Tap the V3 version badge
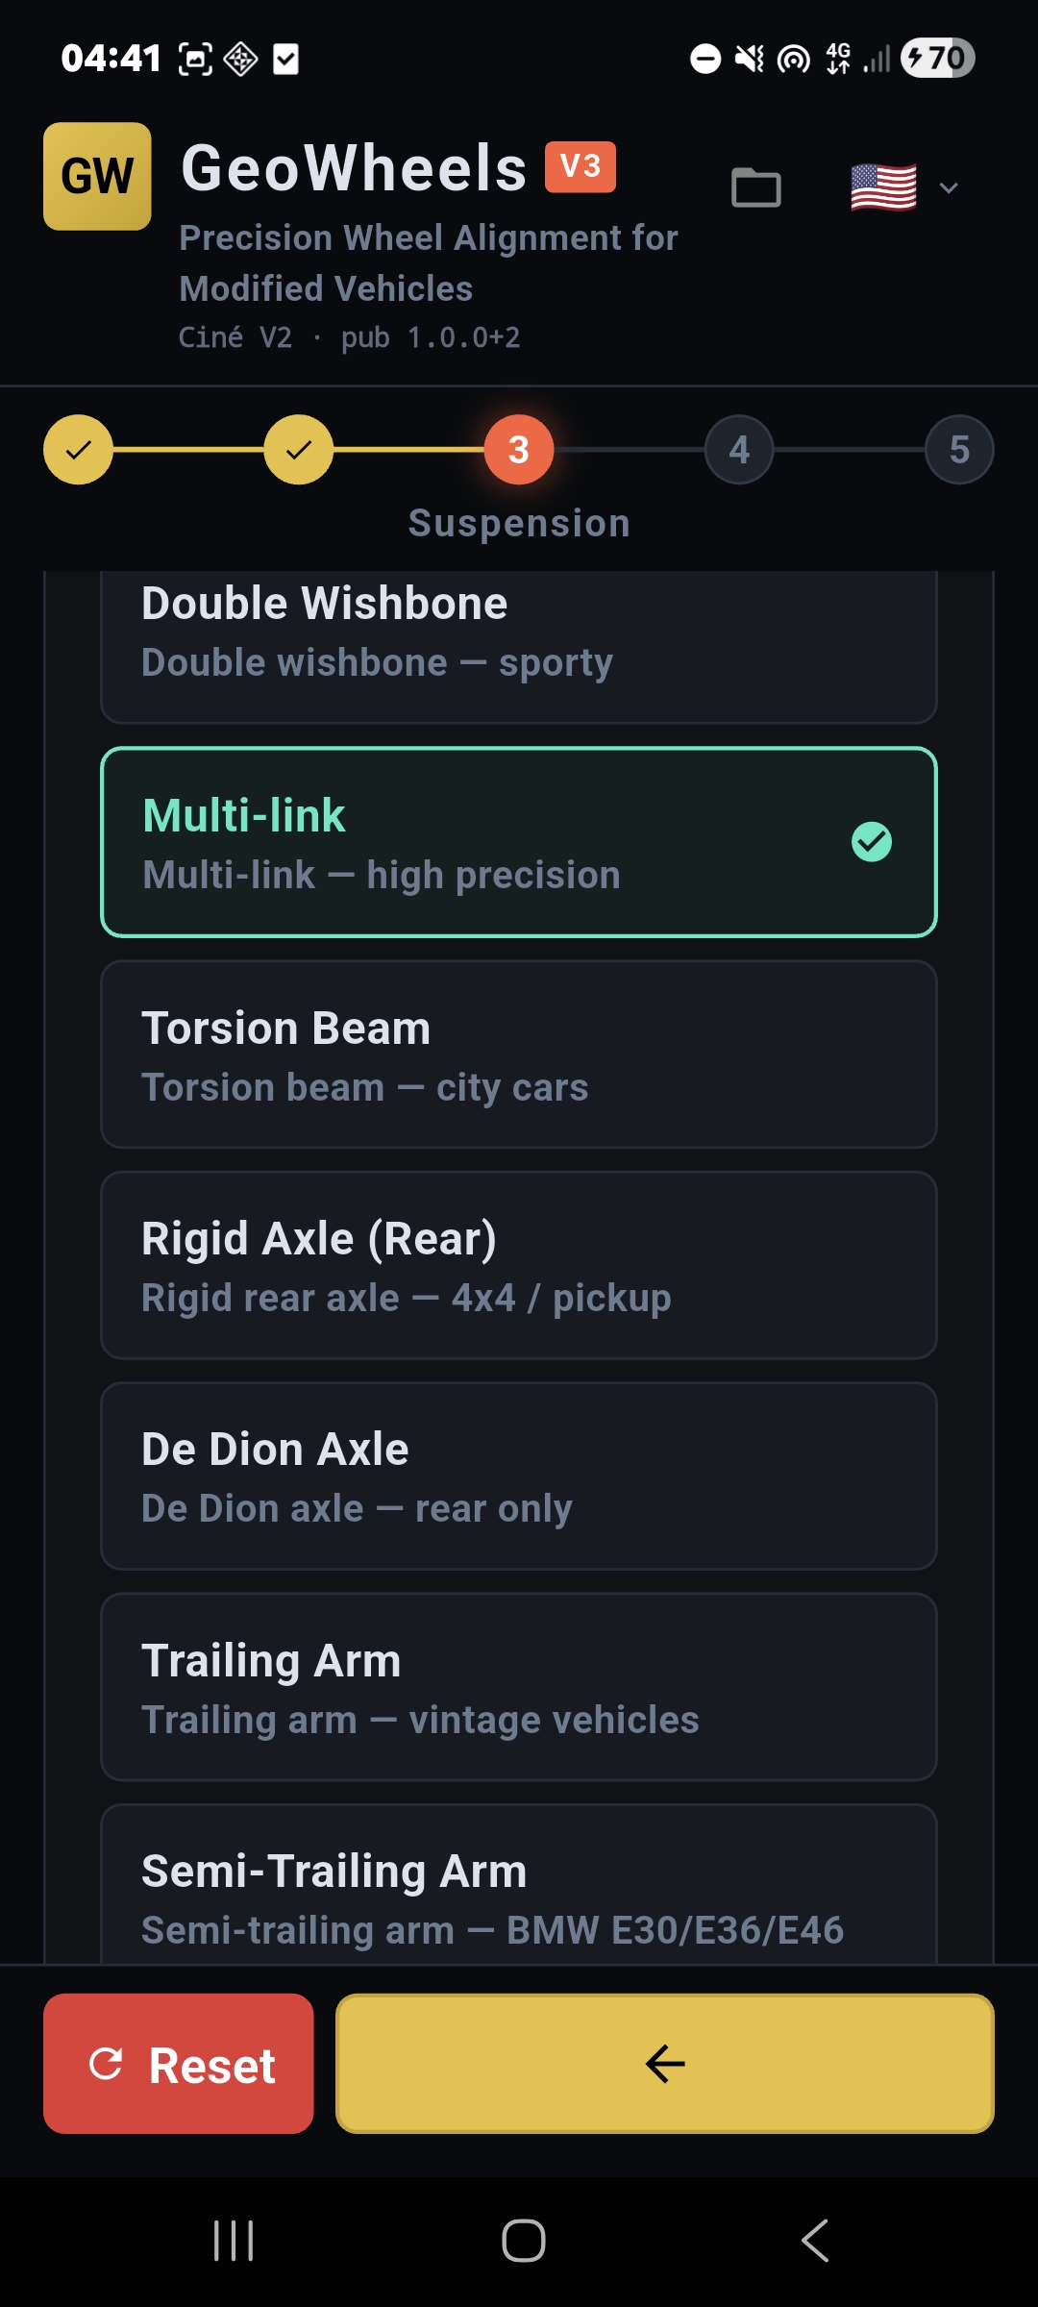The height and width of the screenshot is (2307, 1038). point(580,166)
